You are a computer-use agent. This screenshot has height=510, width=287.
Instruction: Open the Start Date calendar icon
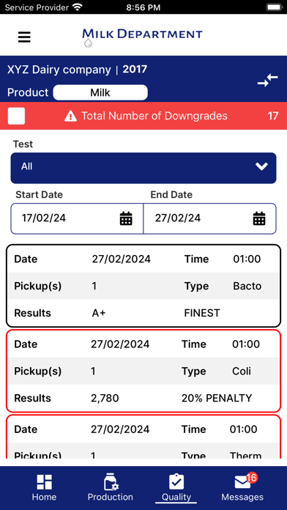coord(126,218)
